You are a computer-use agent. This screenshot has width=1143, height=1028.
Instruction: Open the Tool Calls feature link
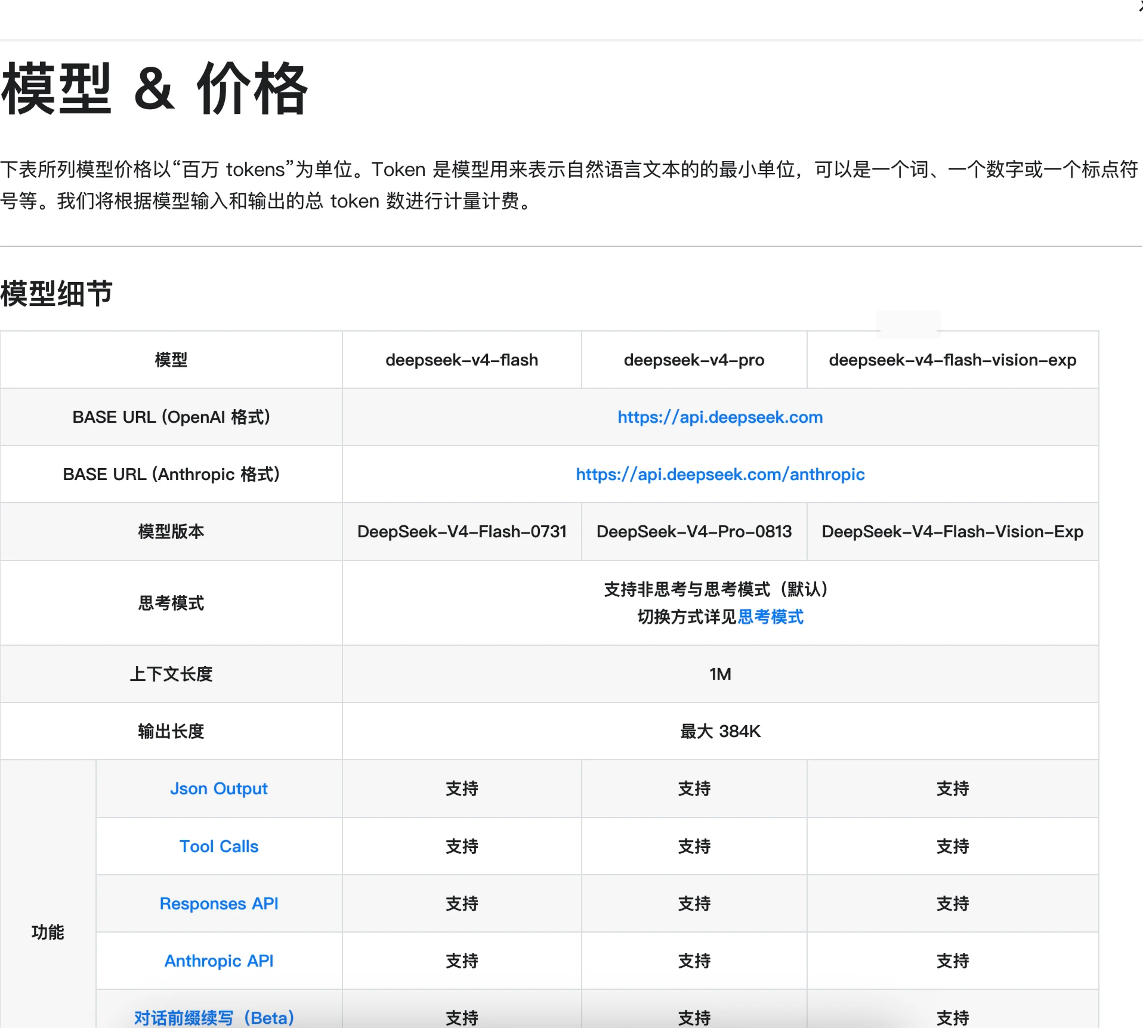click(x=219, y=847)
